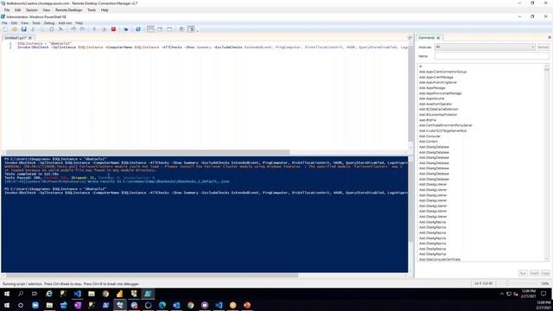Screen dimensions: 553x311
Task: Click the script pane horizontal scrollbar
Action: (148, 152)
